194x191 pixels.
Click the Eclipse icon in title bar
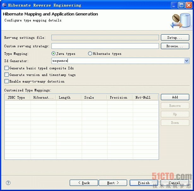[4, 5]
